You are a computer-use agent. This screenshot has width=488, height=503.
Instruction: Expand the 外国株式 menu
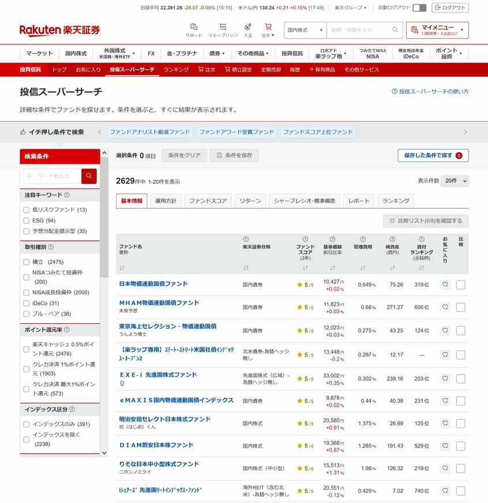click(x=117, y=54)
